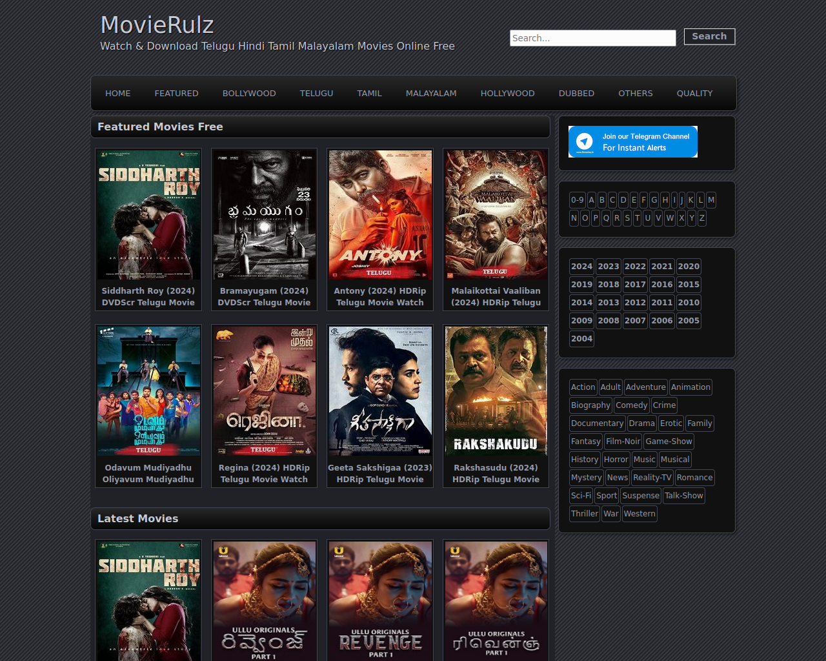Browse movies starting with letter N
Image resolution: width=826 pixels, height=661 pixels.
point(574,218)
